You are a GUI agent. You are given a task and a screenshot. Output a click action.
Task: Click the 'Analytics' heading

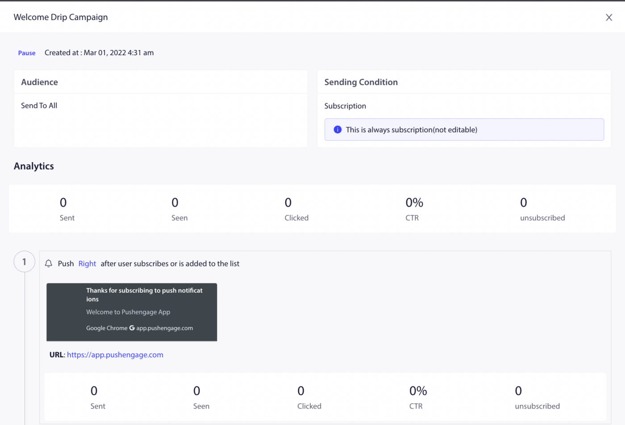pyautogui.click(x=34, y=166)
